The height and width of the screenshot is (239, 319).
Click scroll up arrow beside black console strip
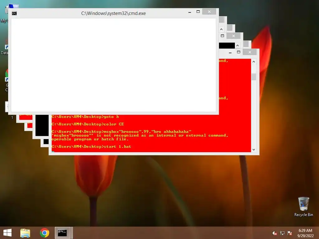(237, 45)
